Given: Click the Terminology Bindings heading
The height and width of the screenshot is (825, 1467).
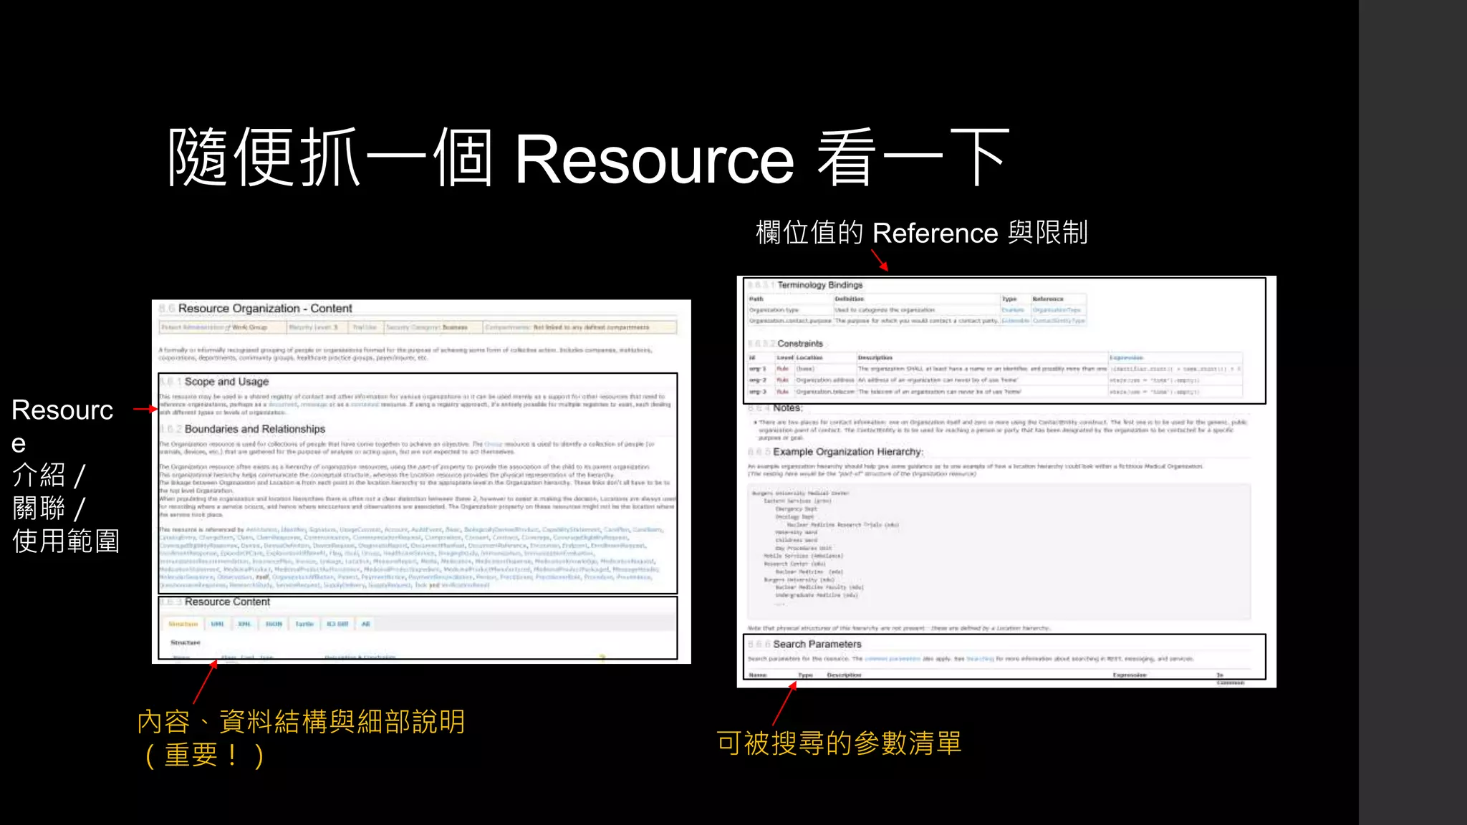Looking at the screenshot, I should (x=820, y=285).
